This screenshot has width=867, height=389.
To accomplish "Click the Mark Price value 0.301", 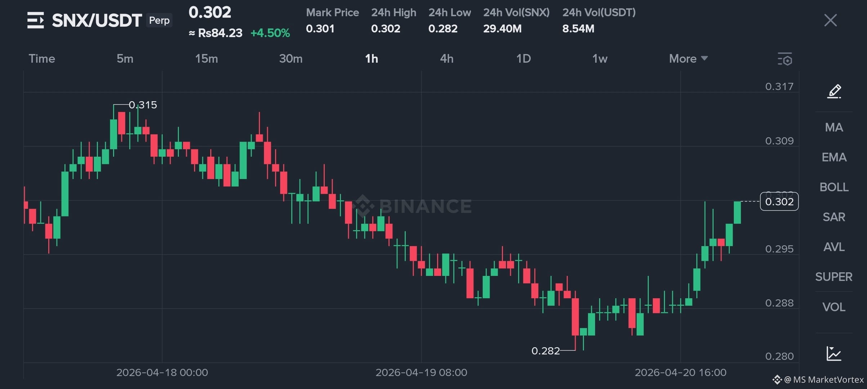I will (320, 28).
